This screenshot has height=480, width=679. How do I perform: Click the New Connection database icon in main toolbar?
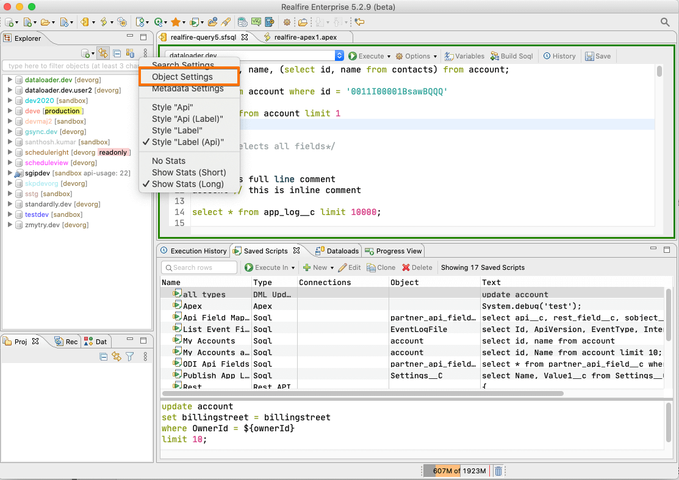[9, 22]
